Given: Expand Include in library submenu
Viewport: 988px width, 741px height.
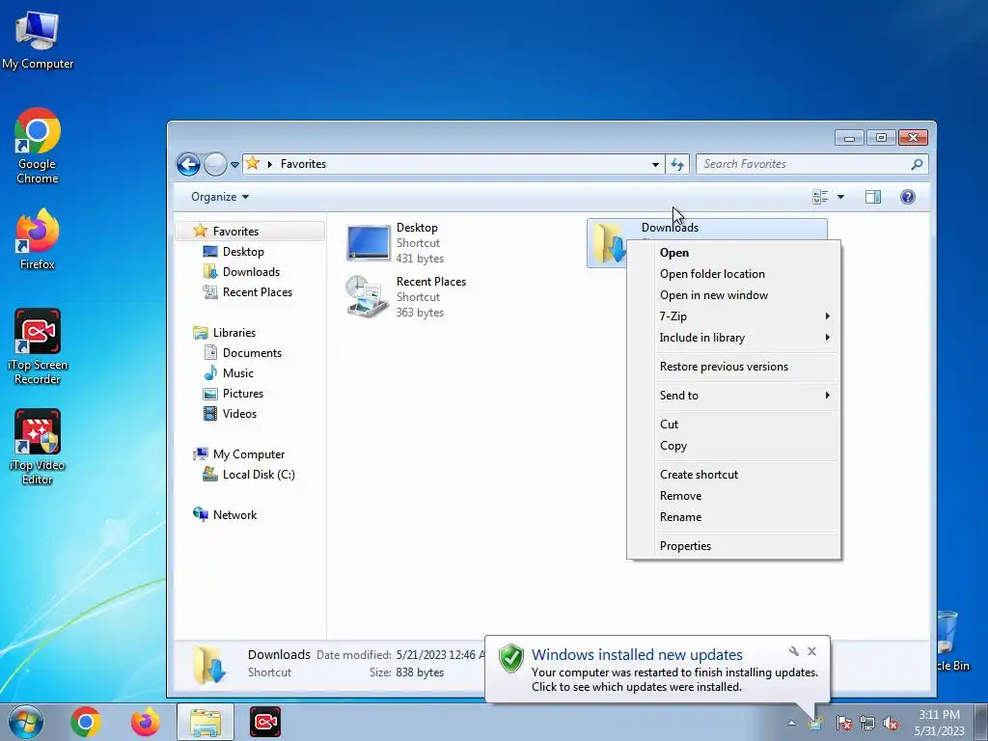Looking at the screenshot, I should (734, 338).
